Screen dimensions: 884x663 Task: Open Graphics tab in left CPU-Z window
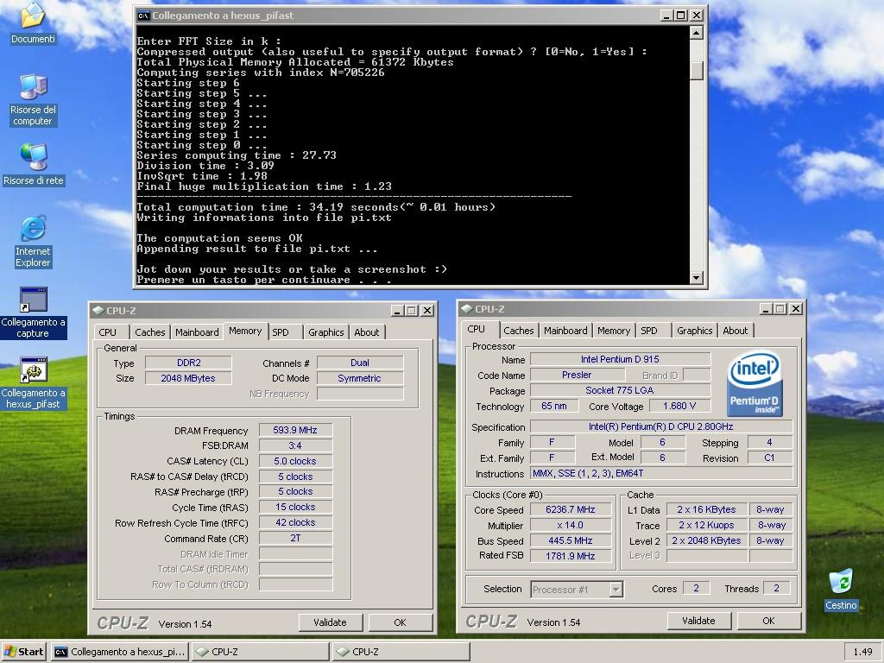325,332
